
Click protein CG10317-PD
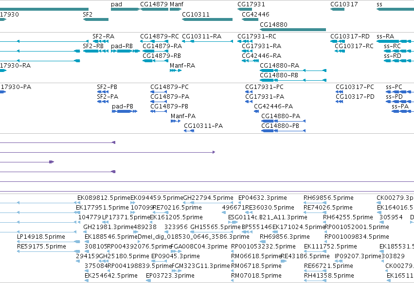(339, 102)
